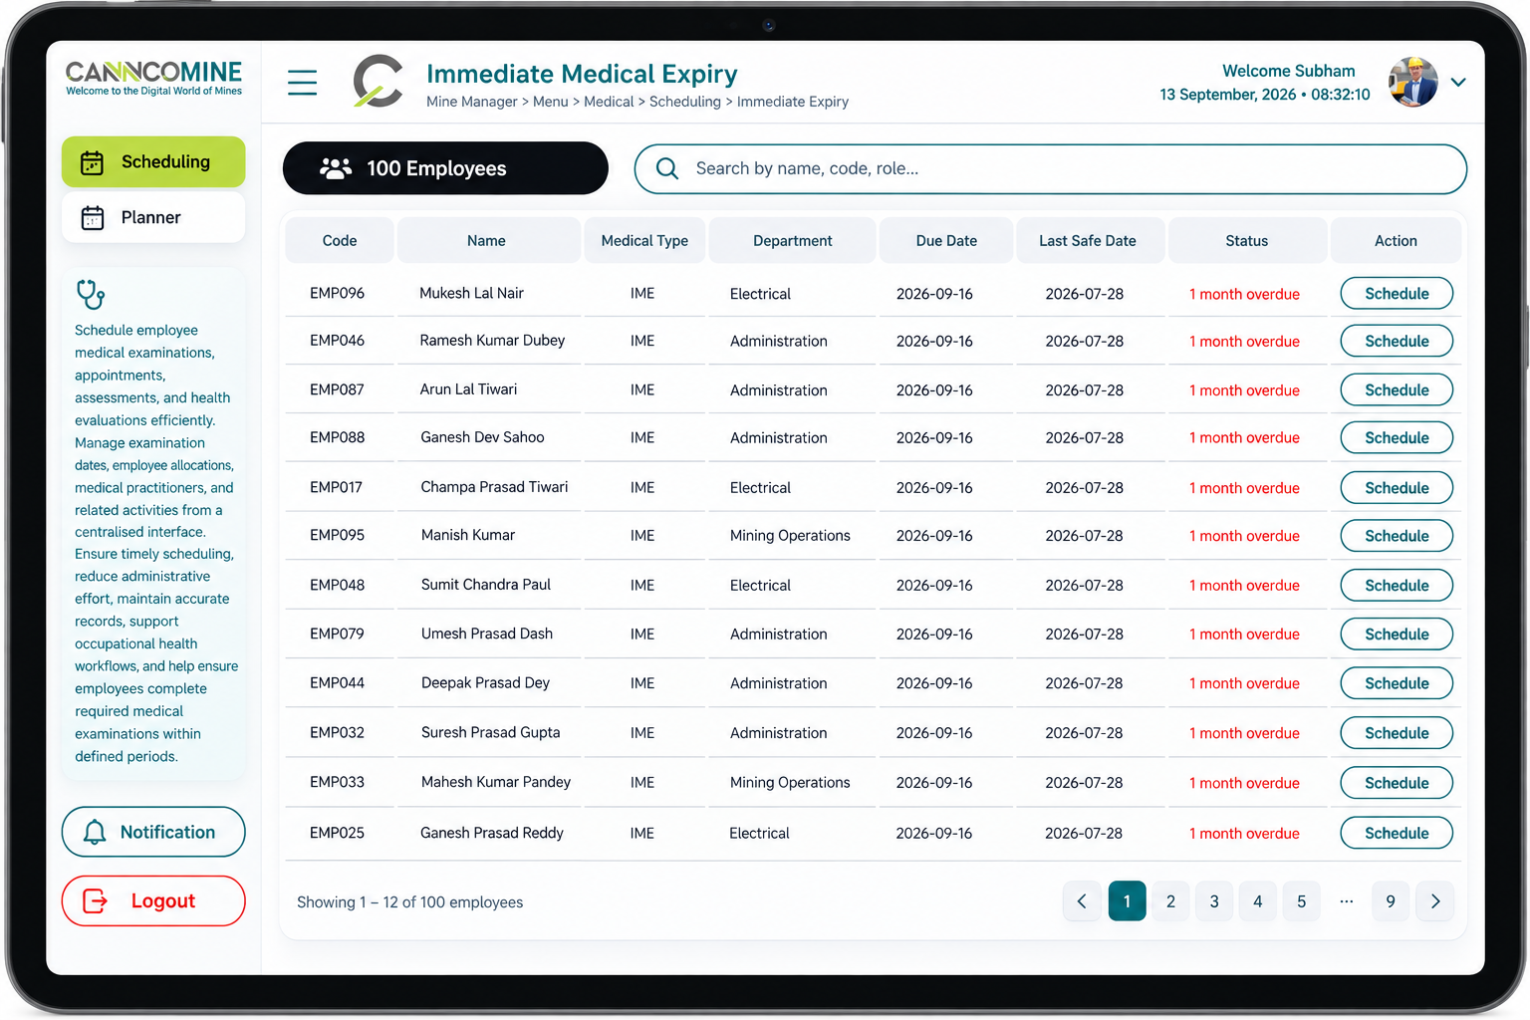Click the magnifier icon in search bar
This screenshot has width=1530, height=1020.
tap(667, 168)
